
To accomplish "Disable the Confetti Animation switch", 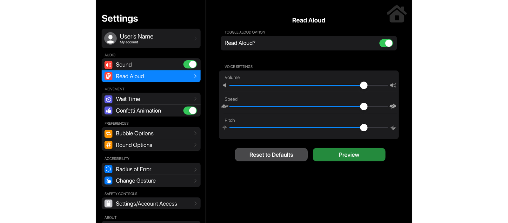I will tap(190, 111).
